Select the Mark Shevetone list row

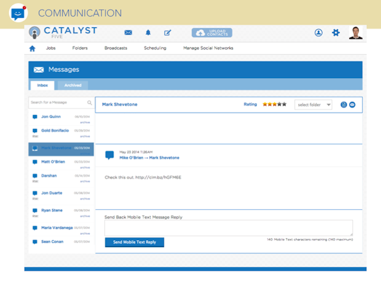point(61,149)
